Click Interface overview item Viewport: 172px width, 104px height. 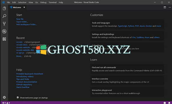pos(127,80)
